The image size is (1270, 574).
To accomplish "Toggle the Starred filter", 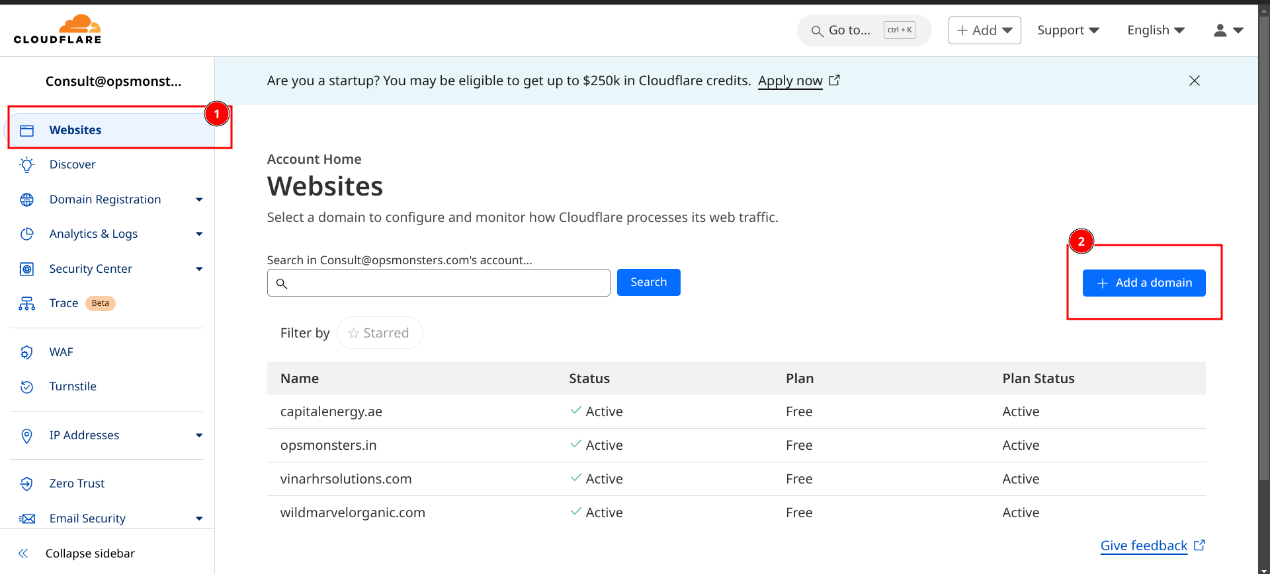I will tap(379, 333).
